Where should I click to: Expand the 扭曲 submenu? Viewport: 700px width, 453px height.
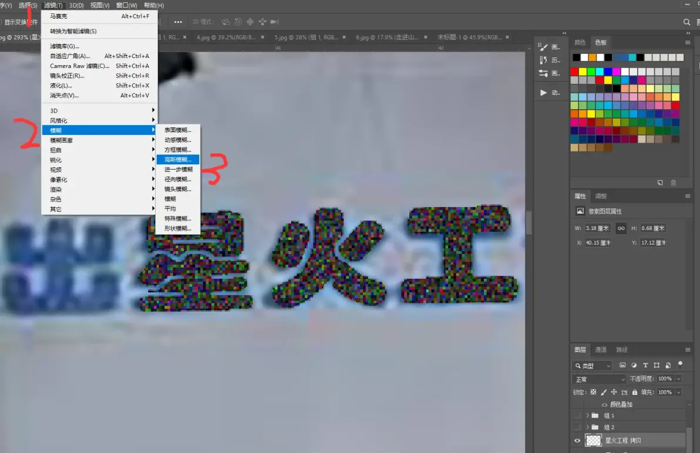[99, 150]
